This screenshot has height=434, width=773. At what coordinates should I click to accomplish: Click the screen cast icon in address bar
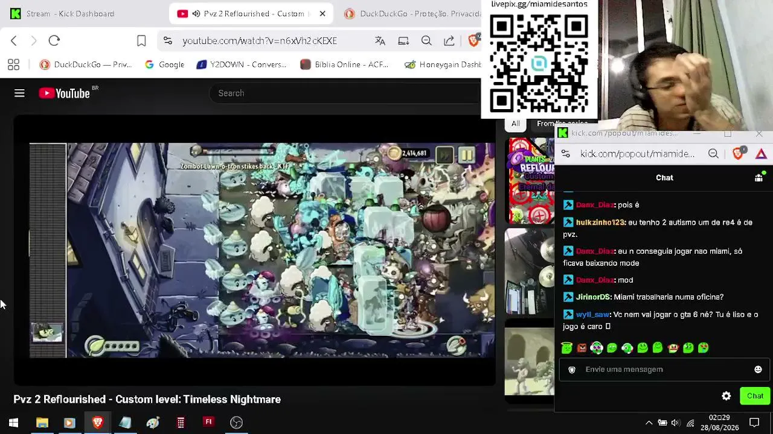coord(403,40)
